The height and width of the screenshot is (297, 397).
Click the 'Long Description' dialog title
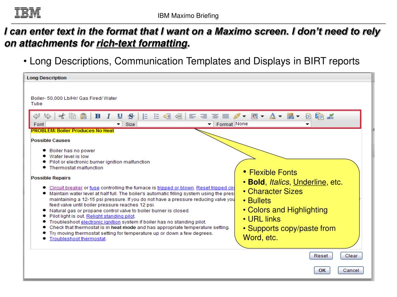[47, 78]
